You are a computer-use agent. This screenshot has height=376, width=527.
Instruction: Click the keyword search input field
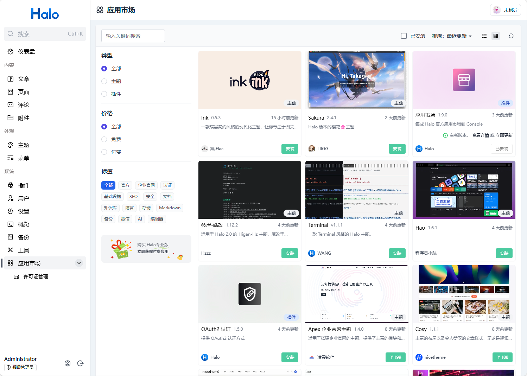pyautogui.click(x=133, y=36)
